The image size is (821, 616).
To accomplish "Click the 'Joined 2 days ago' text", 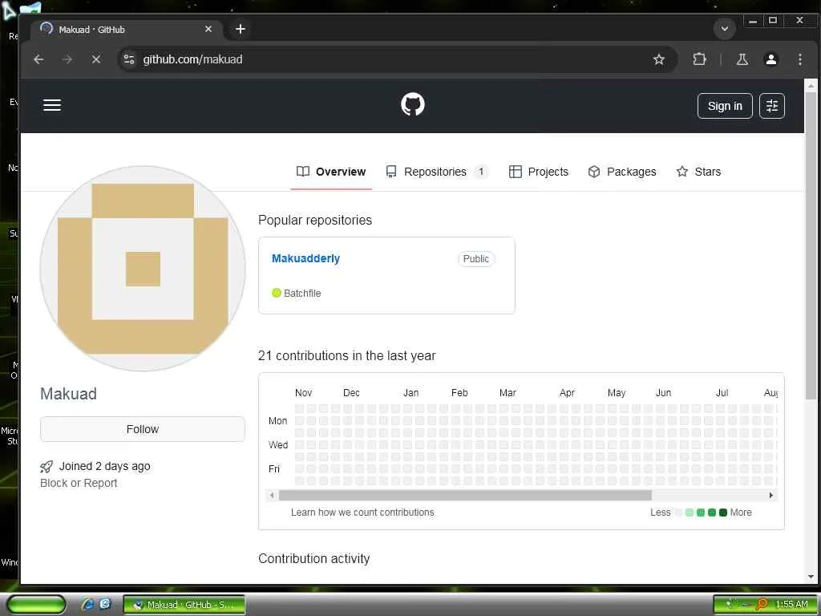I will pyautogui.click(x=104, y=466).
